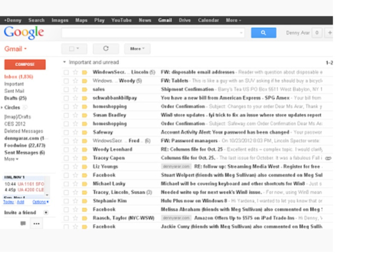
Task: Click importance marker on Stephanie Kim email
Action: [x=85, y=201]
